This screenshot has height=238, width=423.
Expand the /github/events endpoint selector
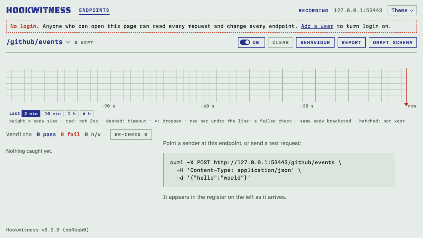point(38,42)
